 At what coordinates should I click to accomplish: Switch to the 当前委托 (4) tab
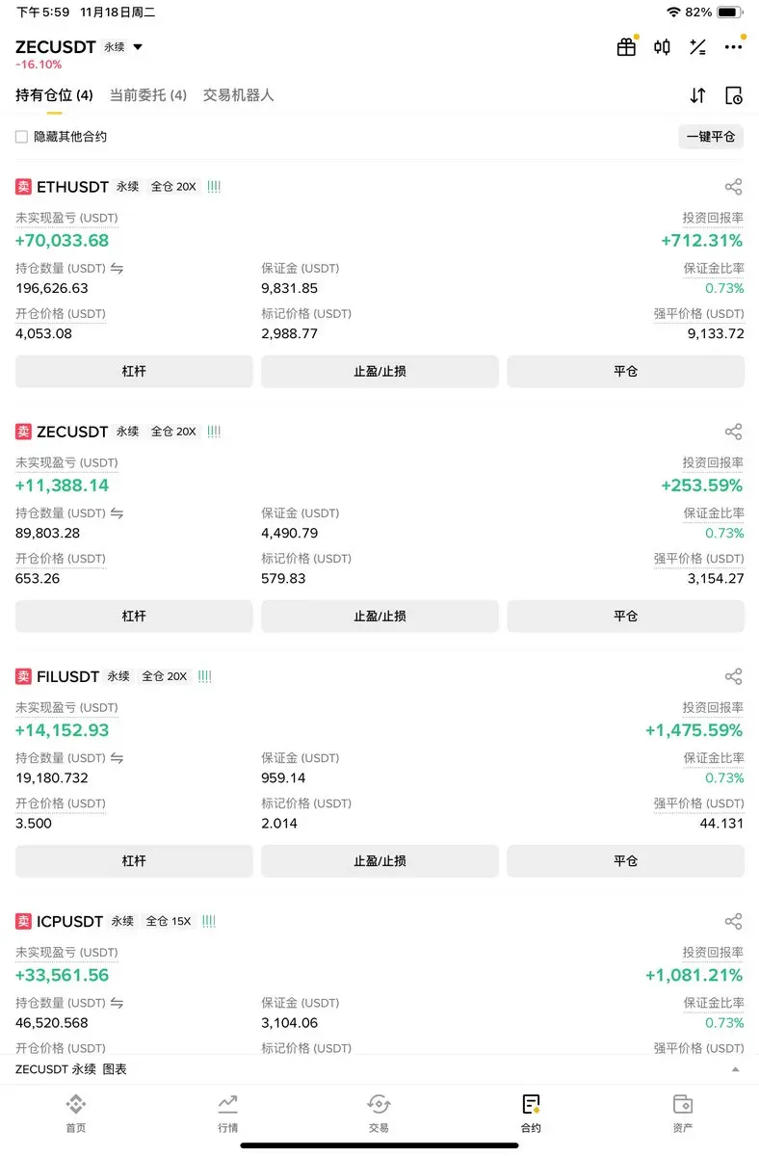148,95
